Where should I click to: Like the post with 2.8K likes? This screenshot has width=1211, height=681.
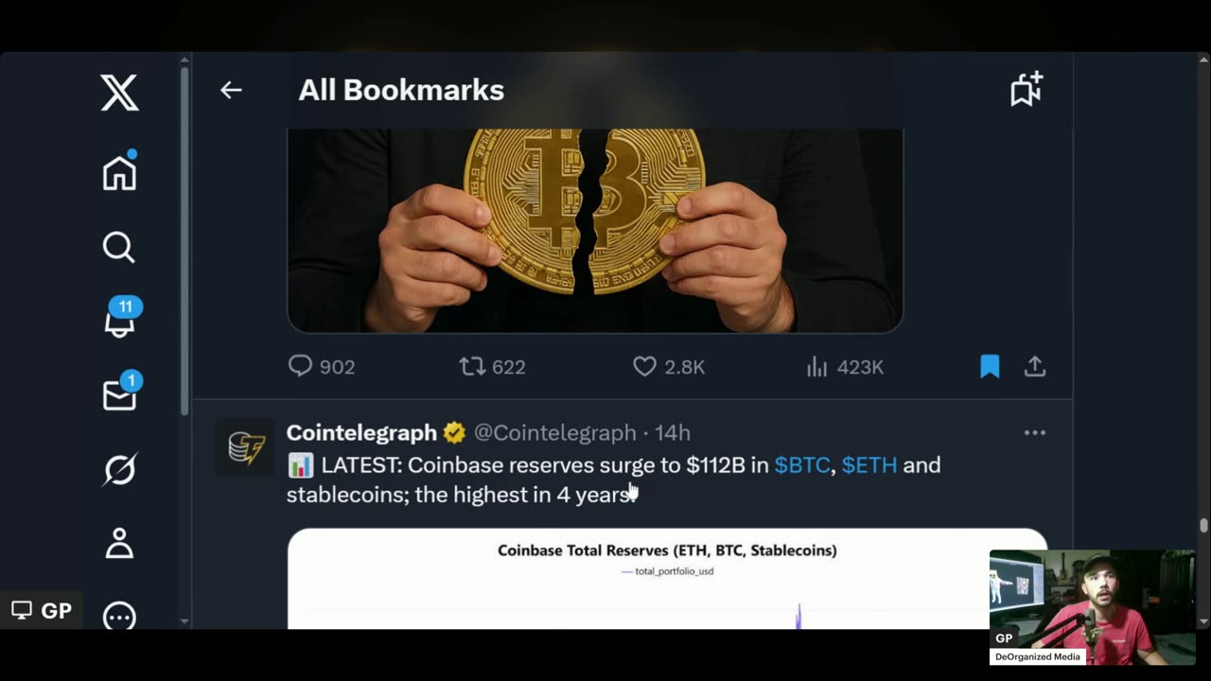(669, 366)
